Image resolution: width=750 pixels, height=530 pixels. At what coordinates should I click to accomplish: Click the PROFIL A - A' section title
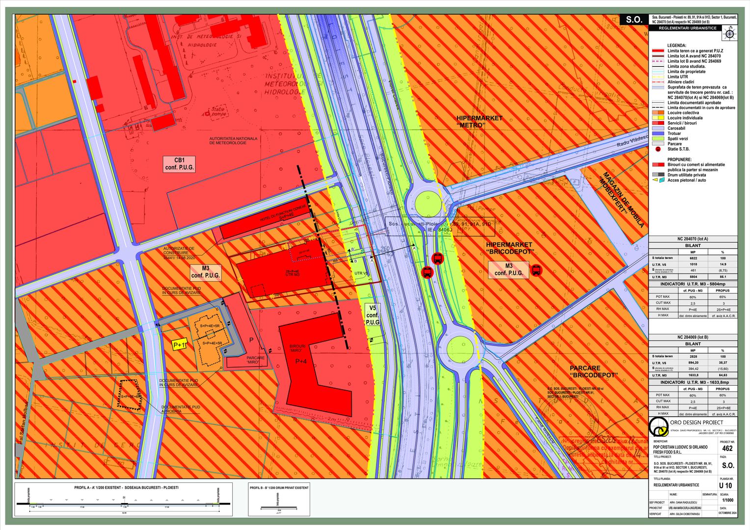point(127,488)
